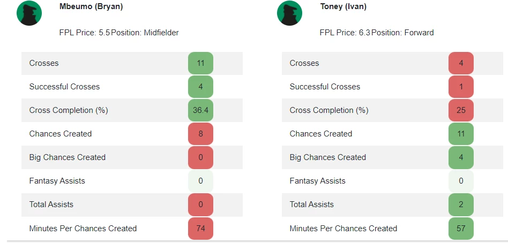This screenshot has height=243, width=508.
Task: Select Mbeumo's Cross Completion value 36.4
Action: (x=200, y=110)
